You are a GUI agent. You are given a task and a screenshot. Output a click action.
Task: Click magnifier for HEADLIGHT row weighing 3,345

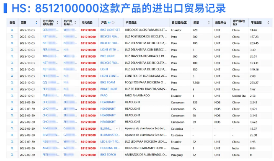point(12,116)
